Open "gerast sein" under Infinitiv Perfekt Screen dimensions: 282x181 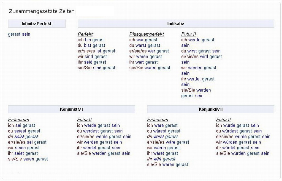point(19,34)
